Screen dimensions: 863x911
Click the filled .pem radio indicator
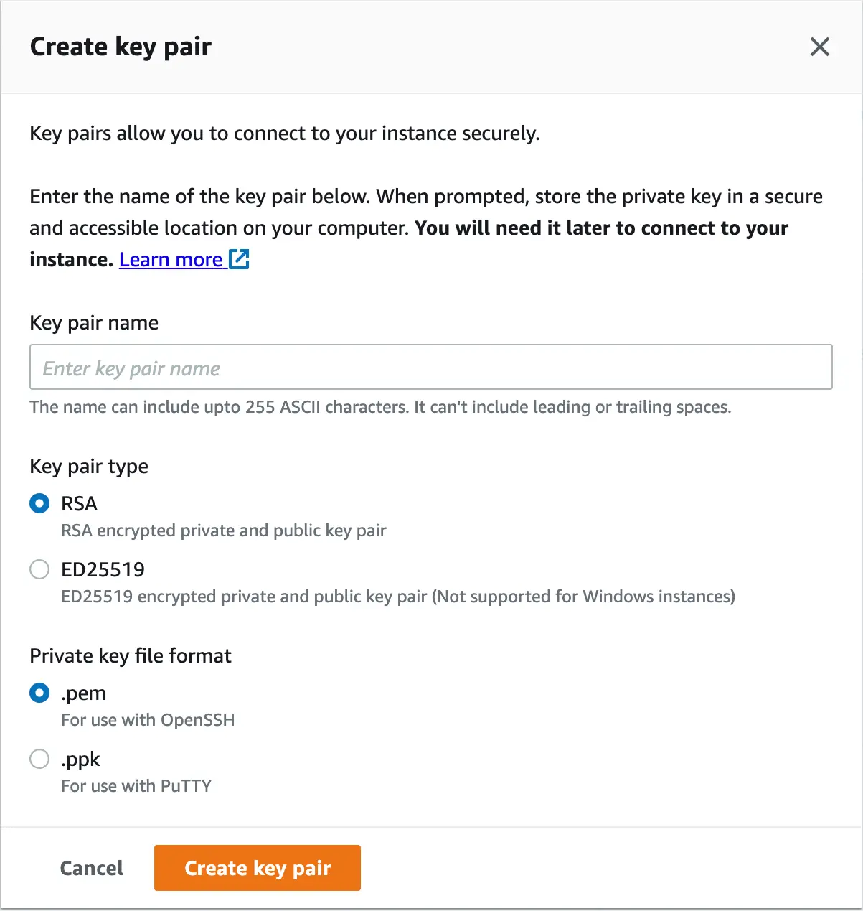[x=39, y=693]
